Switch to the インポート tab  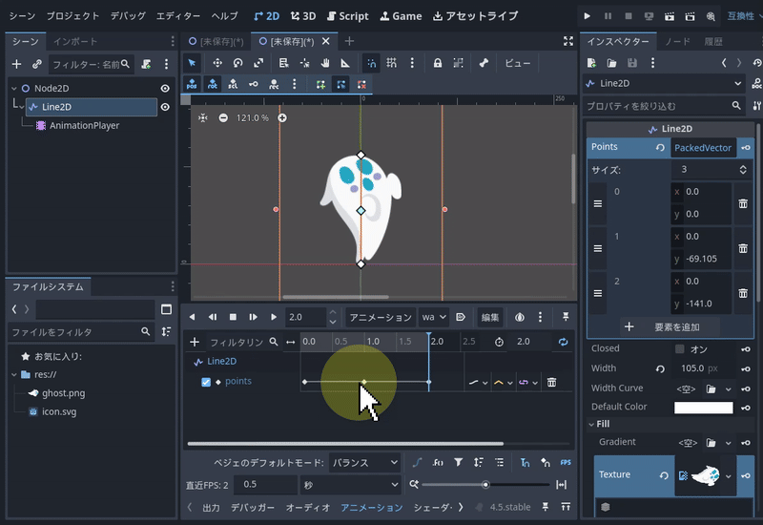[x=74, y=41]
